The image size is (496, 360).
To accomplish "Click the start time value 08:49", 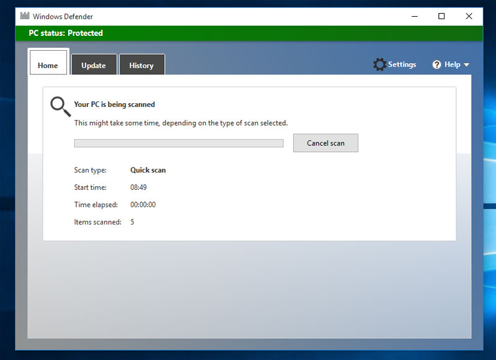I will coord(138,187).
